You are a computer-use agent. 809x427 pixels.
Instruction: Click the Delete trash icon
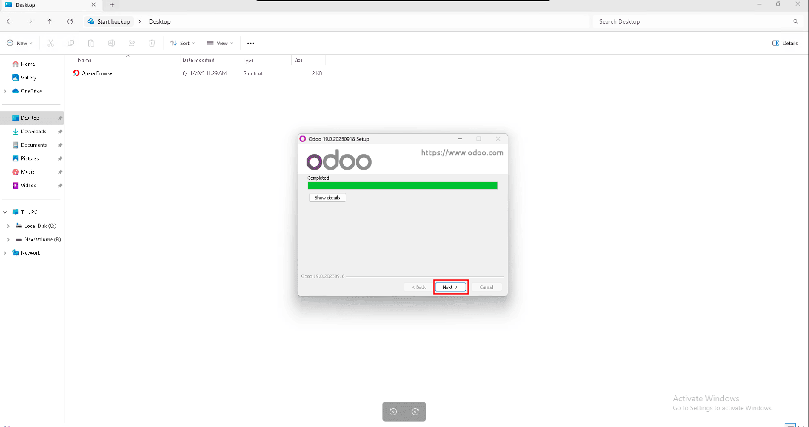tap(152, 44)
